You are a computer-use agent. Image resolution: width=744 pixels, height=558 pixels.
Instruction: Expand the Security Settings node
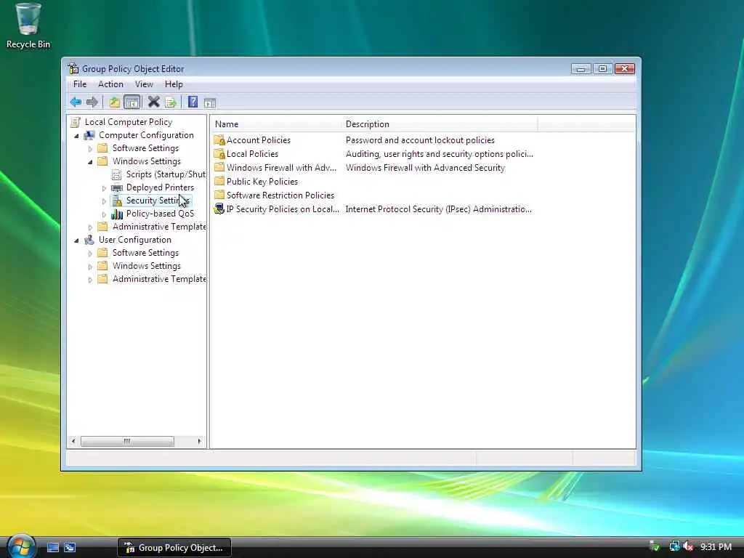[104, 201]
